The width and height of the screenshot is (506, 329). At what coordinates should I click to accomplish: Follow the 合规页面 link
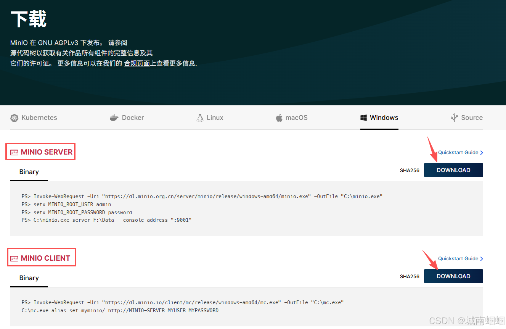(137, 64)
